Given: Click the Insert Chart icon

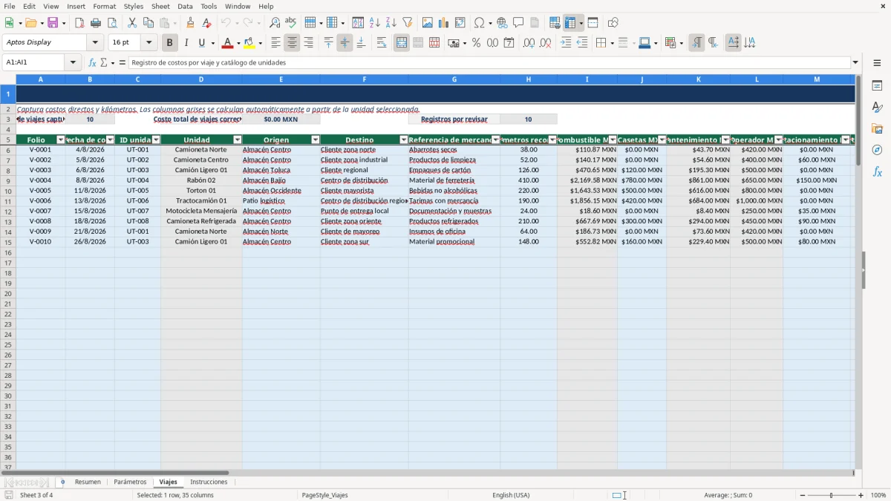Looking at the screenshot, I should click(x=444, y=23).
